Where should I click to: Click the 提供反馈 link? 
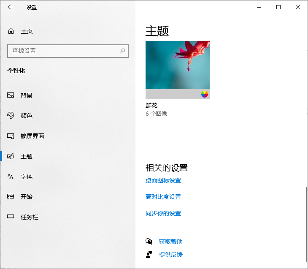171,255
